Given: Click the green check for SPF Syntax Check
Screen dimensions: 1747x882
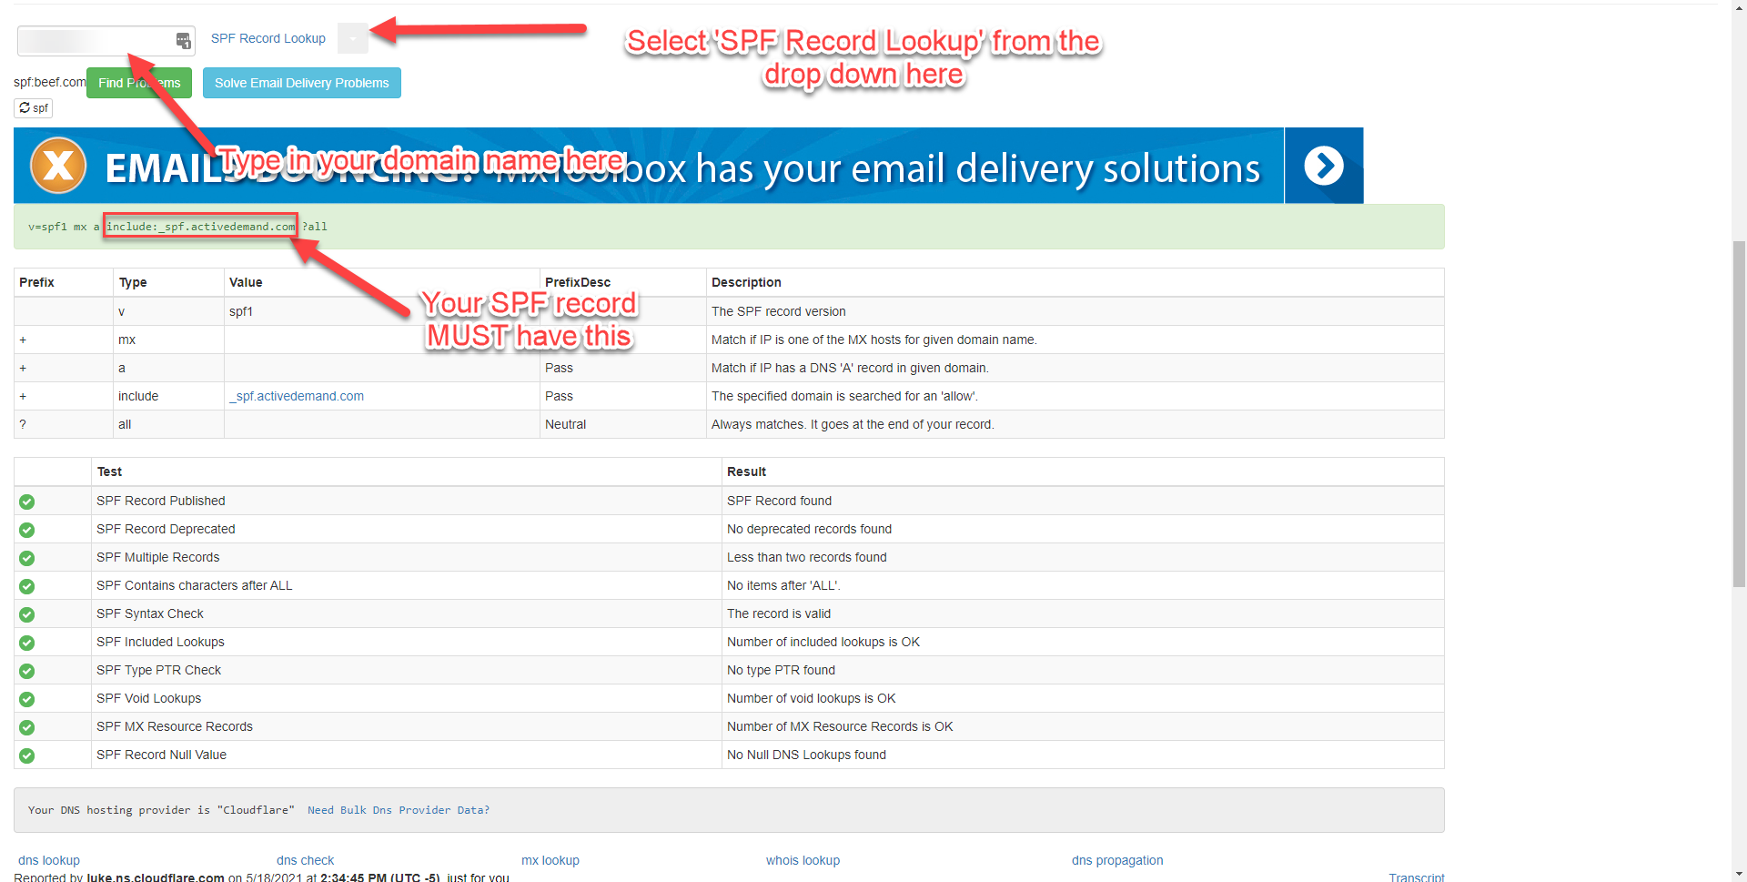Looking at the screenshot, I should (27, 614).
